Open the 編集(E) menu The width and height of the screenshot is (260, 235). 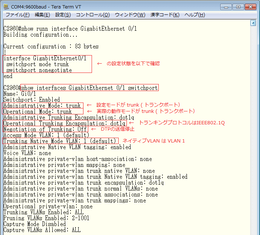(42, 15)
